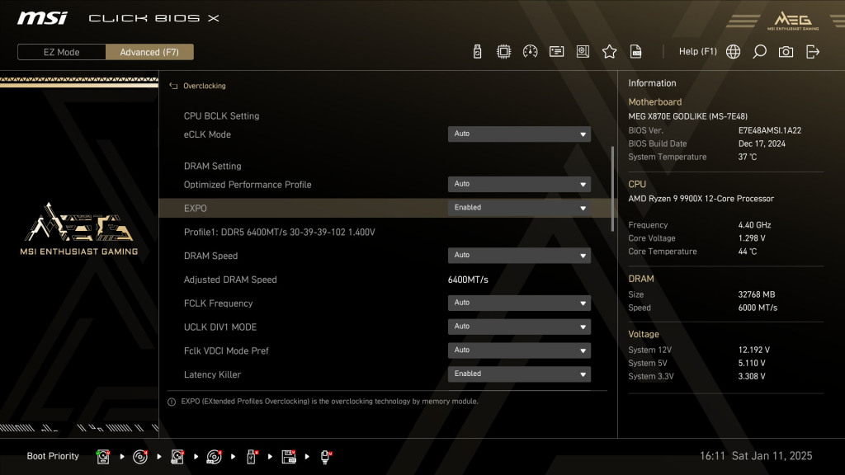Viewport: 845px width, 475px height.
Task: Click System 5V 5.110 V reading
Action: click(752, 364)
